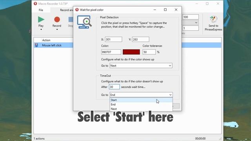Viewport: 251px width, 141px height.
Task: Click the Color hex code field
Action: click(111, 52)
